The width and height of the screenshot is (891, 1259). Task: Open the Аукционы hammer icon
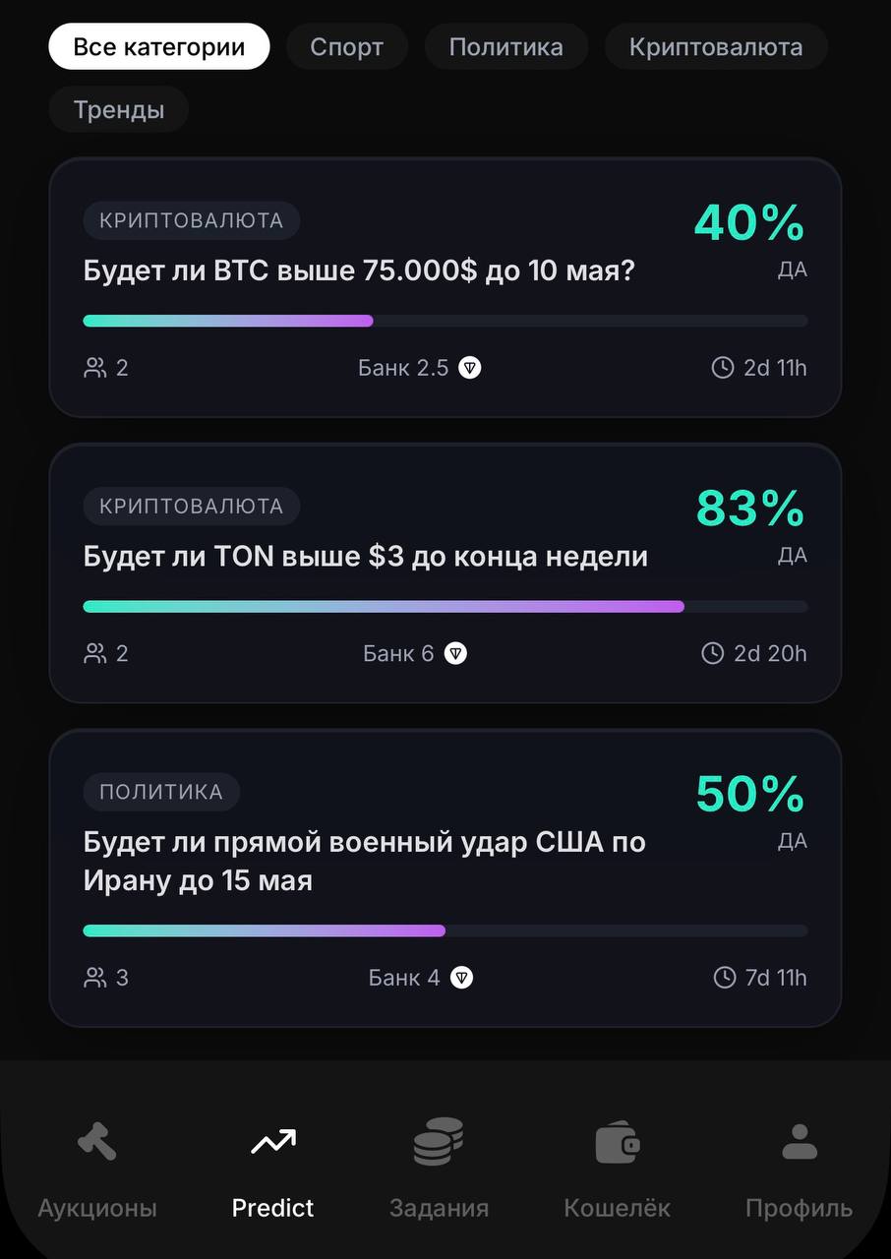[x=96, y=1142]
